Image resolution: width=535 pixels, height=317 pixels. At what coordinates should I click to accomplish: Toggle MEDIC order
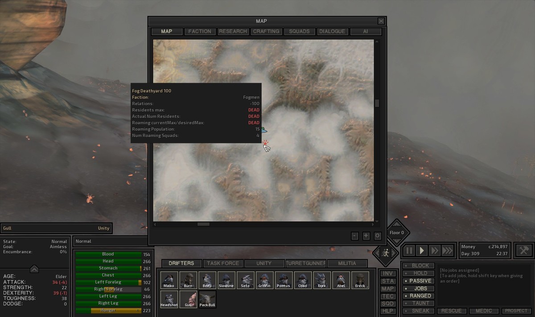[484, 311]
